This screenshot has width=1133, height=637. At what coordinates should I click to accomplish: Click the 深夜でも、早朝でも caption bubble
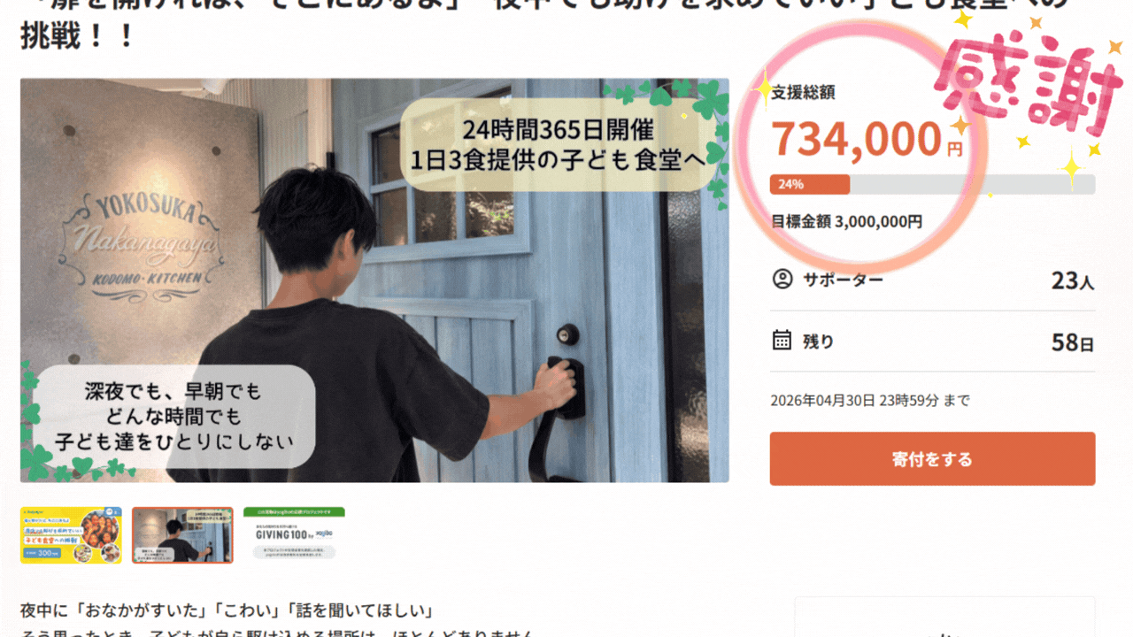173,391
